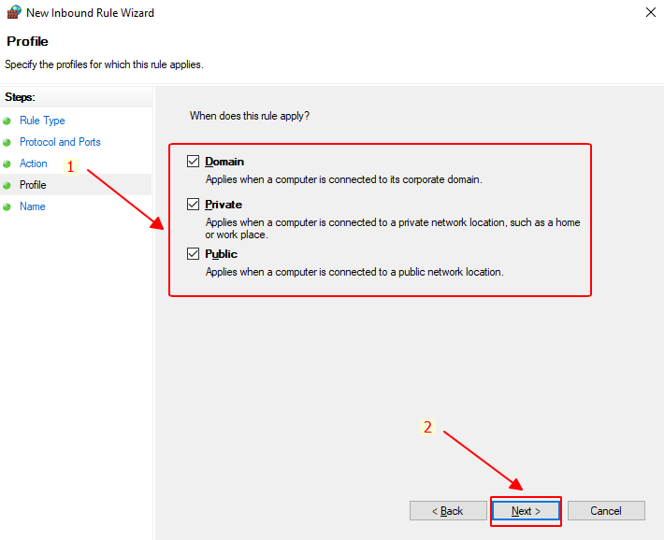Cancel the inbound rule wizard

[x=606, y=511]
